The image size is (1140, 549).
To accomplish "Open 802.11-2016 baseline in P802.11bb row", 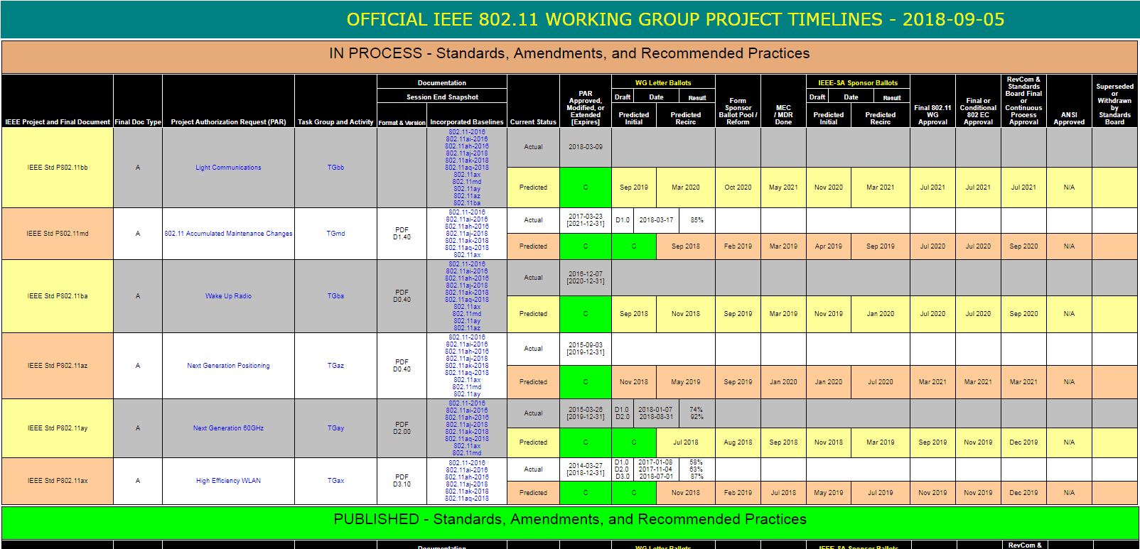I will click(x=467, y=132).
